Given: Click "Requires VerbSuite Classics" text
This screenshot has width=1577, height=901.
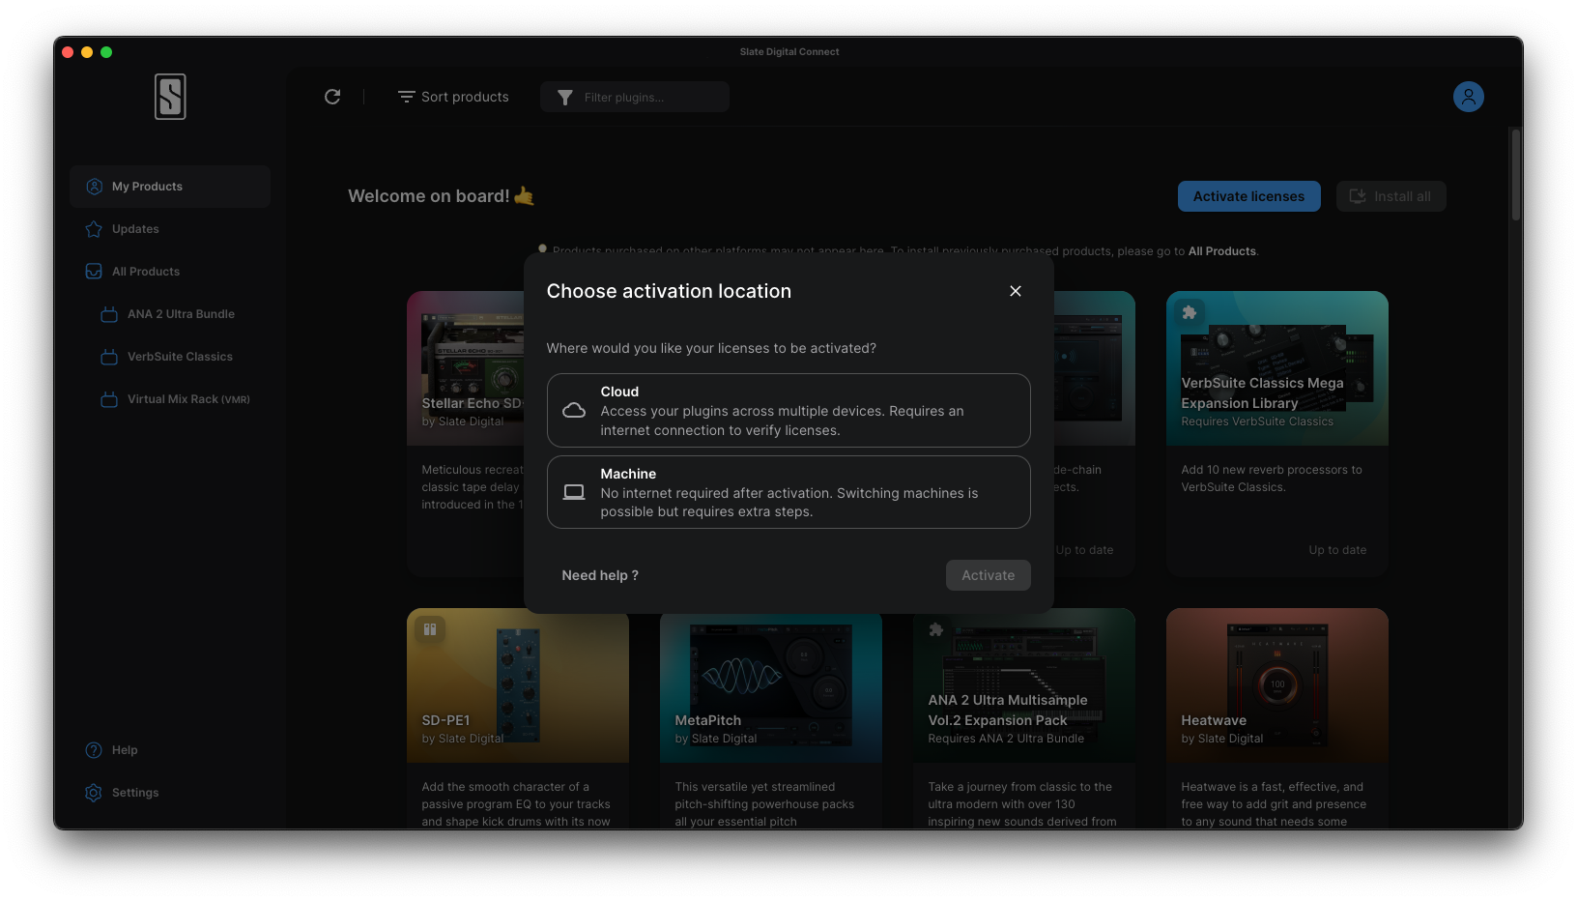Looking at the screenshot, I should [1257, 421].
